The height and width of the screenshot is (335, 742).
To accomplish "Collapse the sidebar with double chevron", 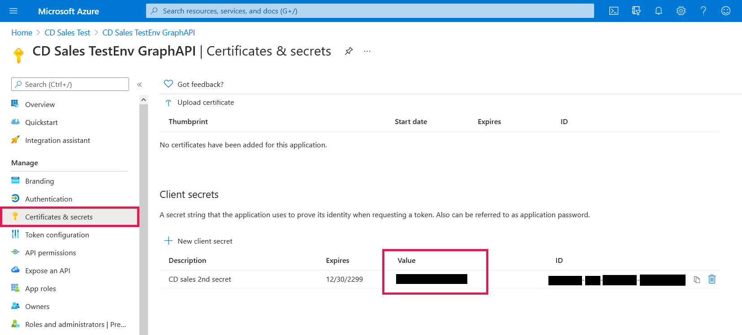I will click(139, 84).
